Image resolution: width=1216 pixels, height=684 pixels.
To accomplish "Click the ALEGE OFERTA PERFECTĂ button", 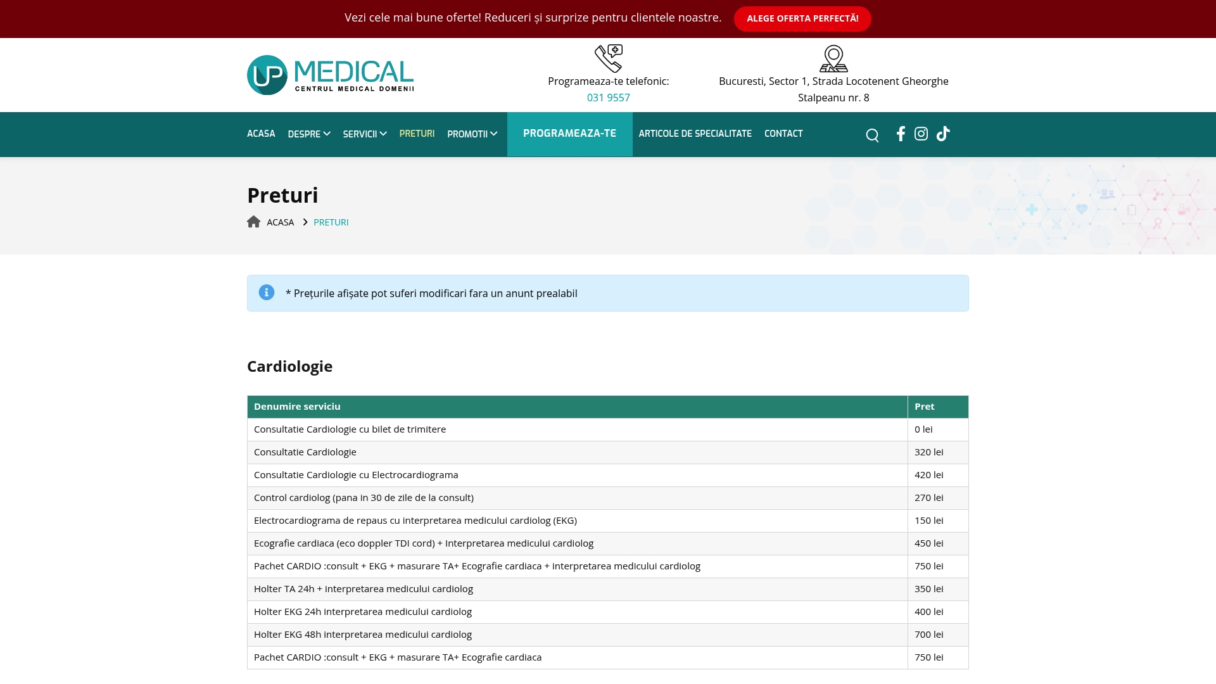I will 802,18.
